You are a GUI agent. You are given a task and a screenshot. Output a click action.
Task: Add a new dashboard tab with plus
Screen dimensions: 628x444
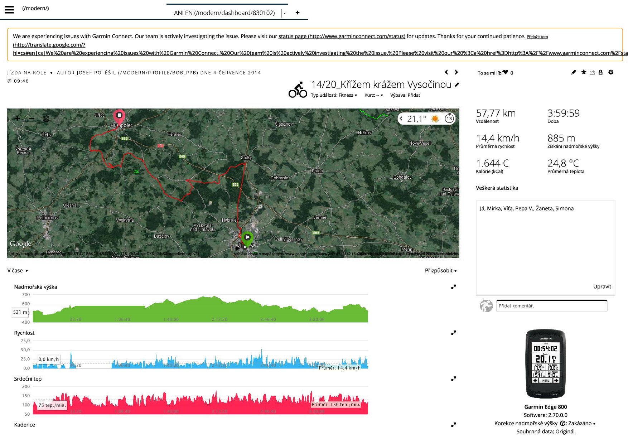coord(297,13)
